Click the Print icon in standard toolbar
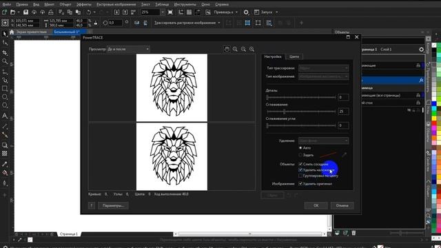The height and width of the screenshot is (248, 441). tap(51, 12)
